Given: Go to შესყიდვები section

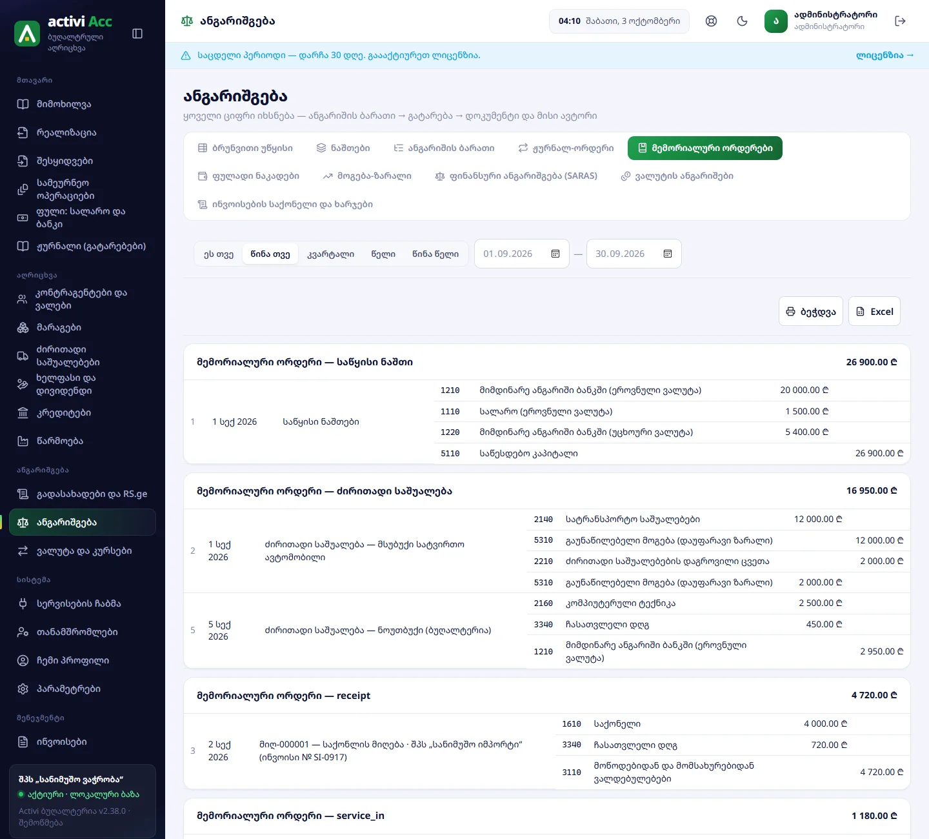Looking at the screenshot, I should [x=83, y=161].
